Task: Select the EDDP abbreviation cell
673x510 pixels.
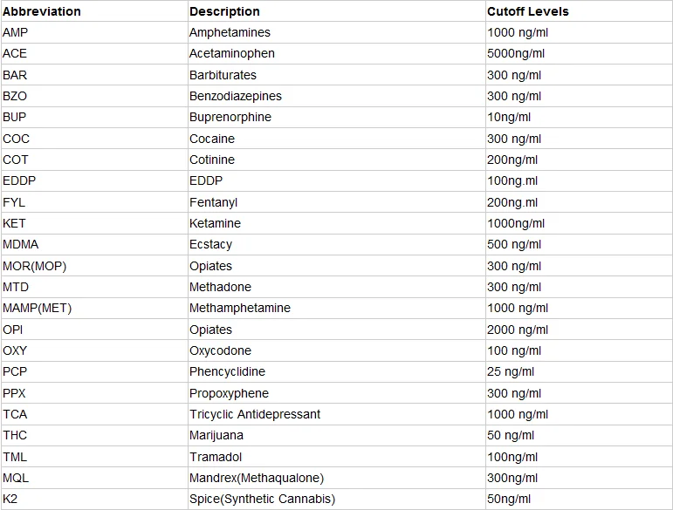Action: pos(19,180)
